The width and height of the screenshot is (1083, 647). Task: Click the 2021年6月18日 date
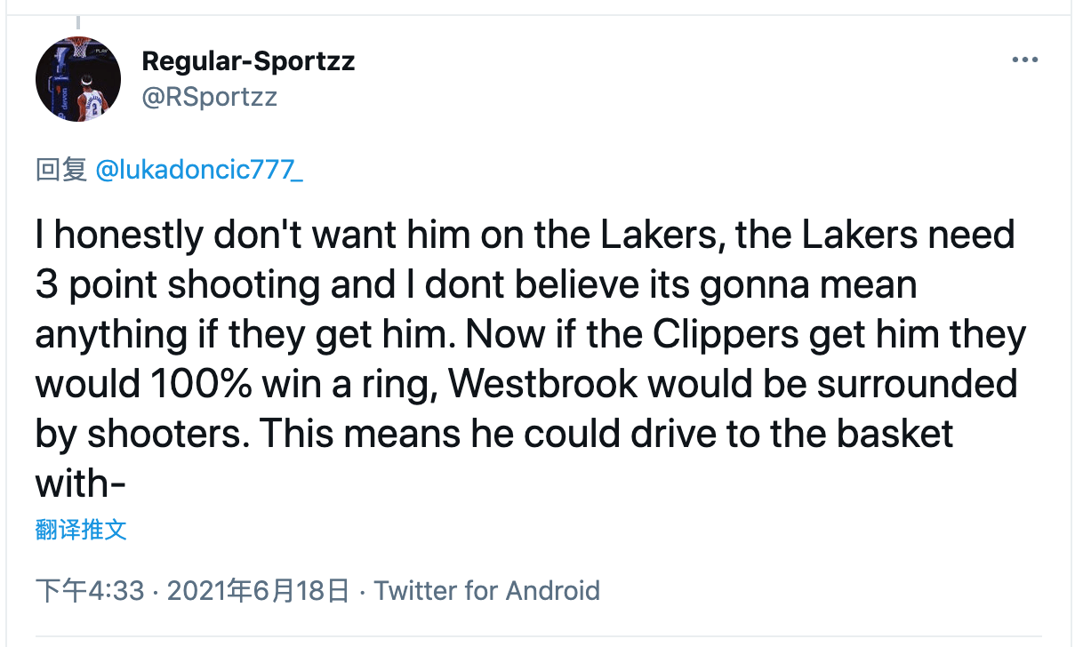[257, 590]
